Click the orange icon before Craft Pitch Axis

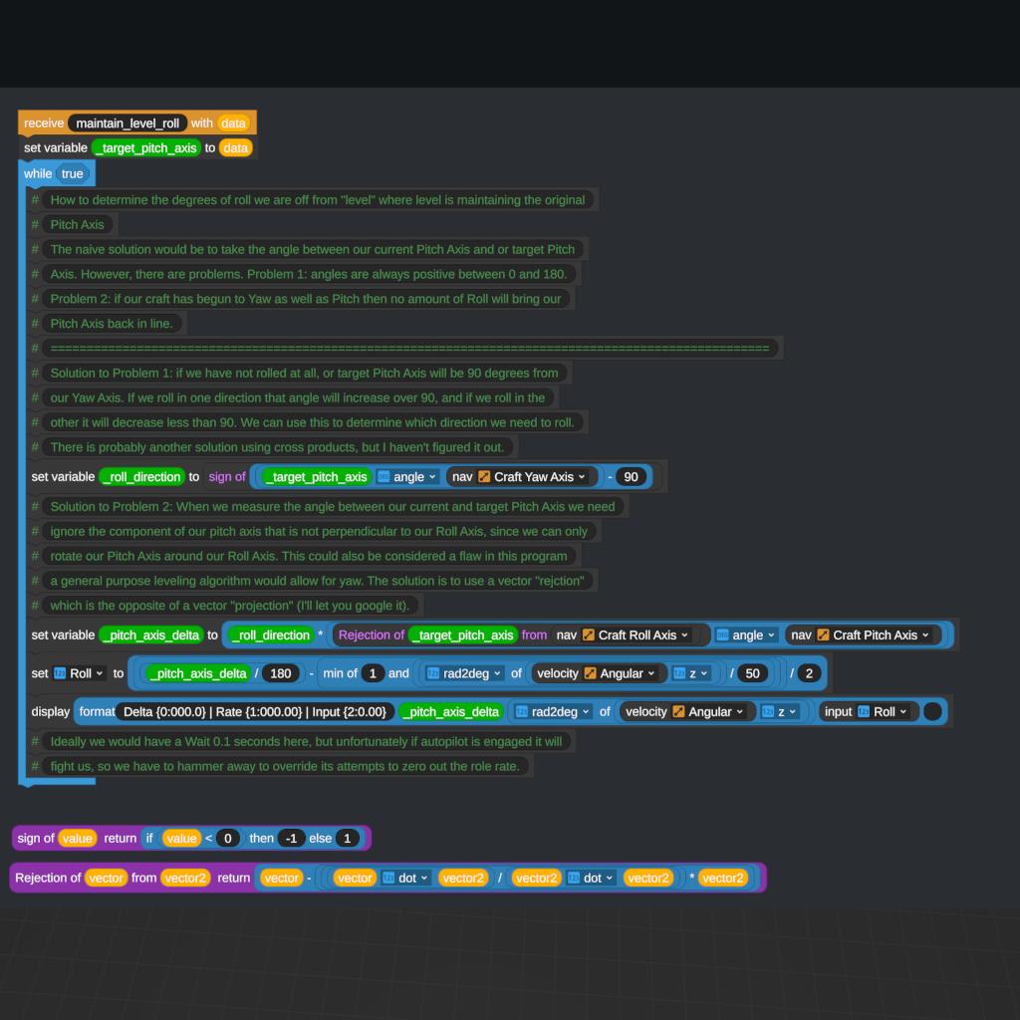823,636
